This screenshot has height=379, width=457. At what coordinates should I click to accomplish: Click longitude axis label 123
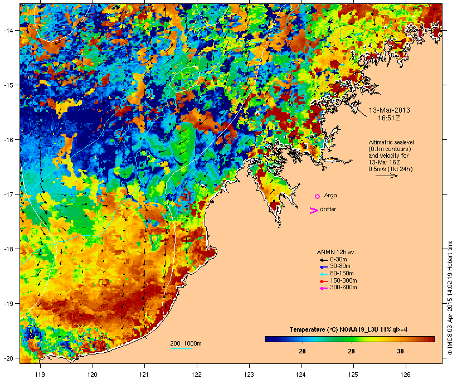(249, 375)
